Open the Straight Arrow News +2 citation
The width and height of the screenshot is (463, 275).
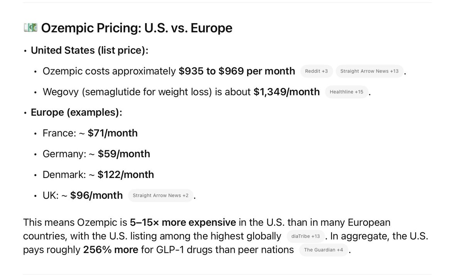coord(161,196)
